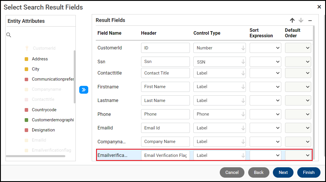The image size is (326, 182).
Task: Click the move-all double-chevron button
Action: click(x=84, y=90)
